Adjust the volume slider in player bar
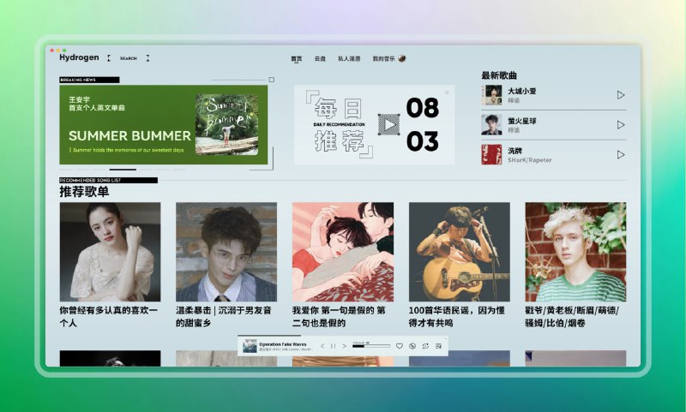The height and width of the screenshot is (412, 686). pos(371,346)
